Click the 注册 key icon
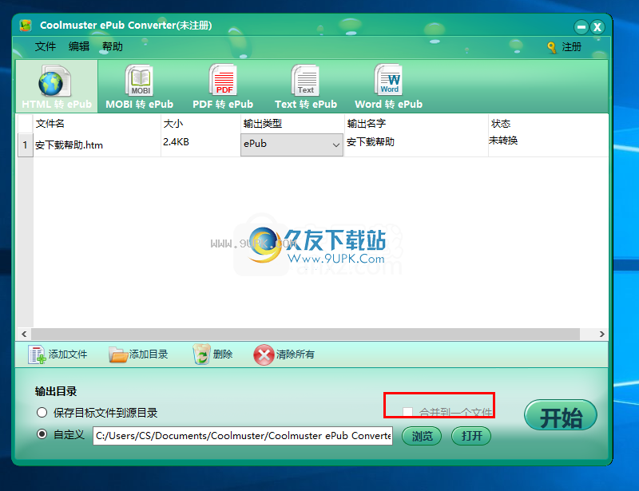639x491 pixels. coord(551,47)
